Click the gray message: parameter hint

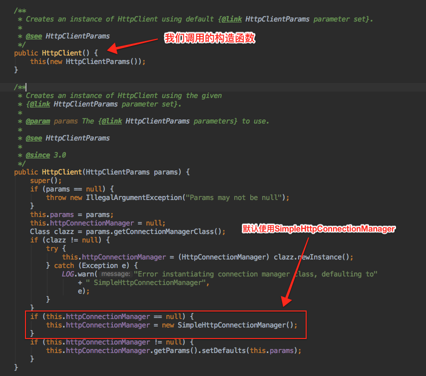[116, 274]
